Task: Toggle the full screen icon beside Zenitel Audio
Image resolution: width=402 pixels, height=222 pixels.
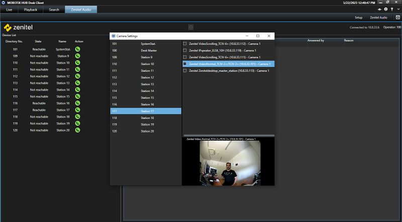Action: [x=397, y=18]
